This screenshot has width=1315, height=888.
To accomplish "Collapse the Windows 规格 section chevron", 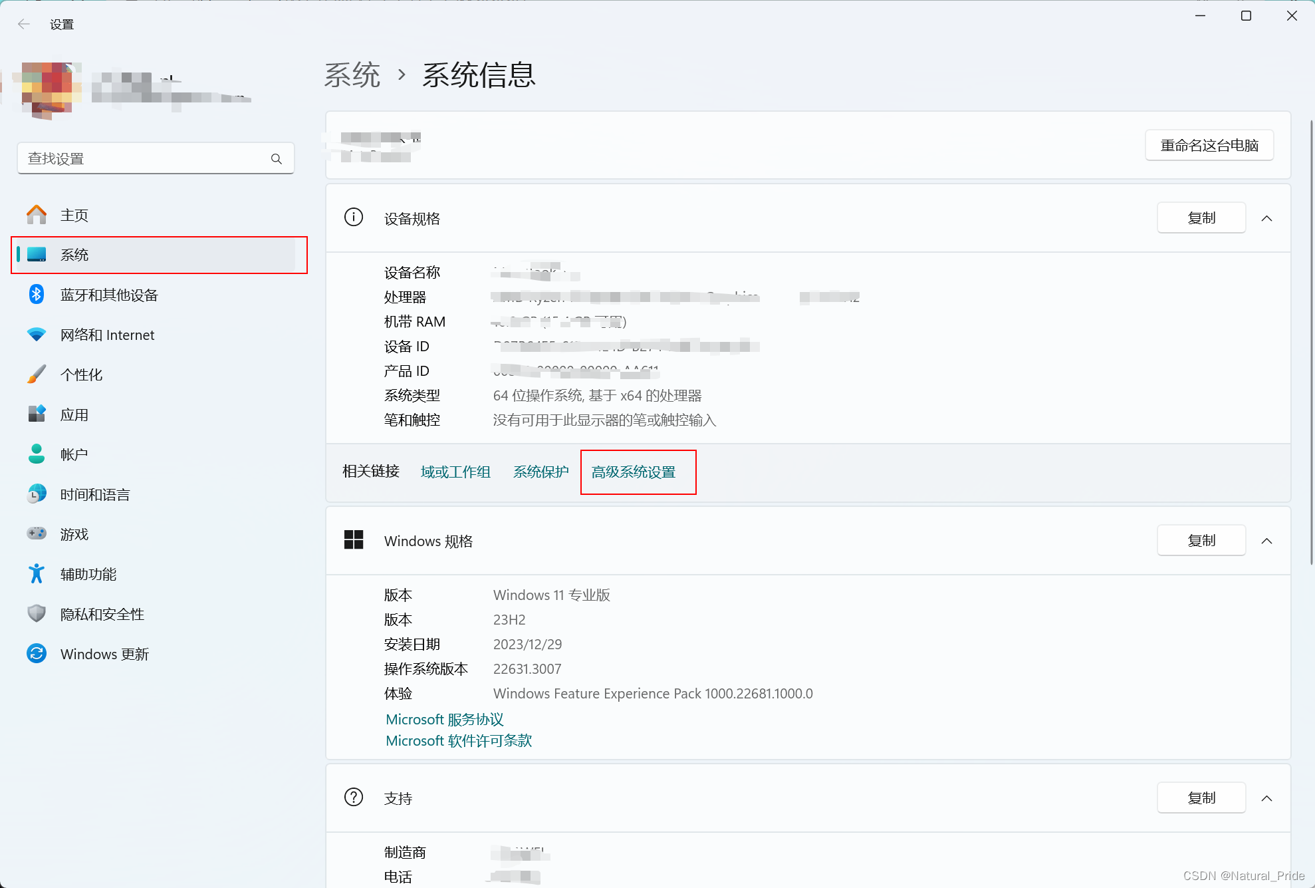I will click(x=1266, y=541).
